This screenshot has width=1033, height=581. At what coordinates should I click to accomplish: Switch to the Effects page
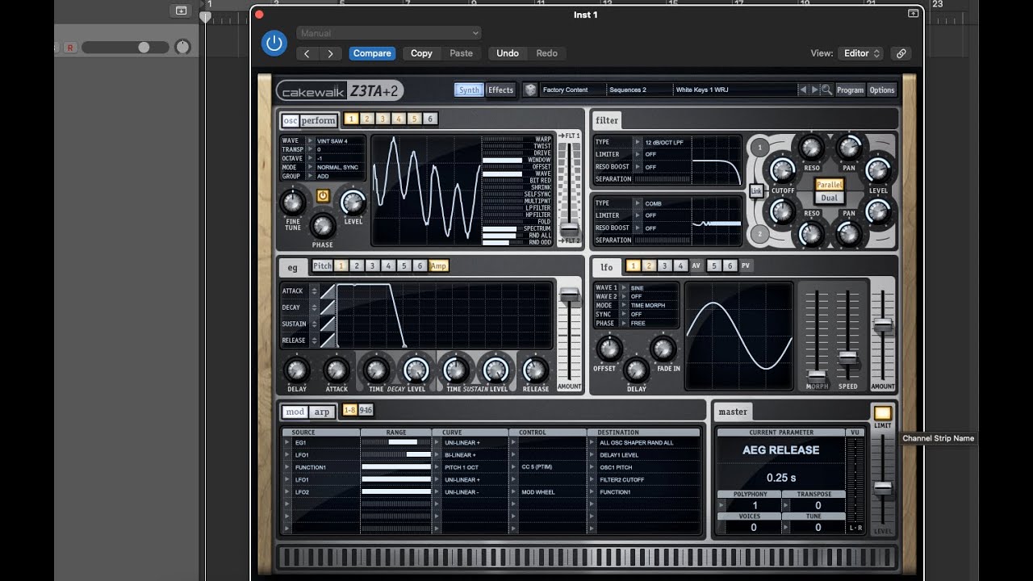(500, 90)
